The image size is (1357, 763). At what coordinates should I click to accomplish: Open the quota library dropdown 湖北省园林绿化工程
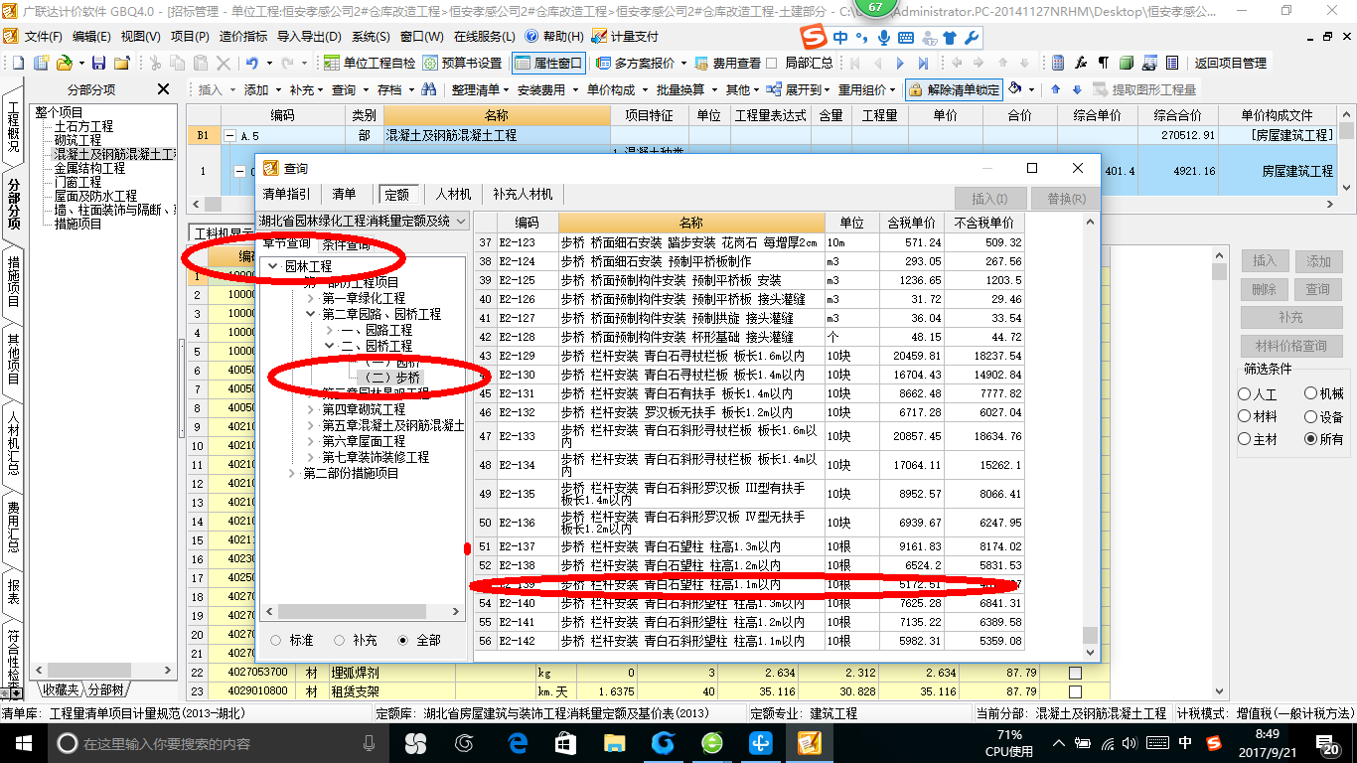tap(362, 221)
